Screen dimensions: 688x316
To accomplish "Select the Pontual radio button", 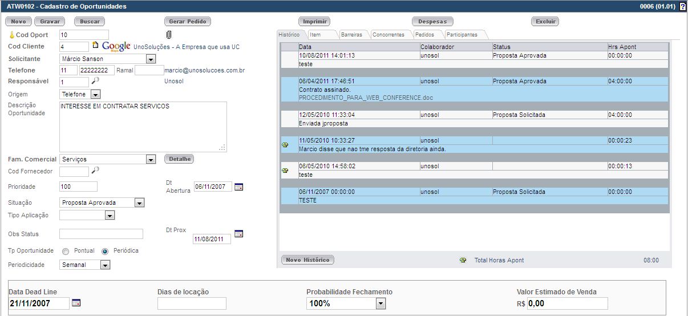I will click(x=66, y=251).
